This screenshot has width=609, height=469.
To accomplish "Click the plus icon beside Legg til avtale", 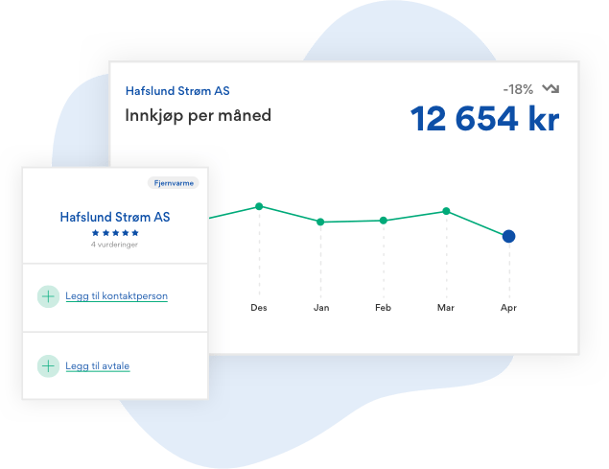I will (x=48, y=365).
